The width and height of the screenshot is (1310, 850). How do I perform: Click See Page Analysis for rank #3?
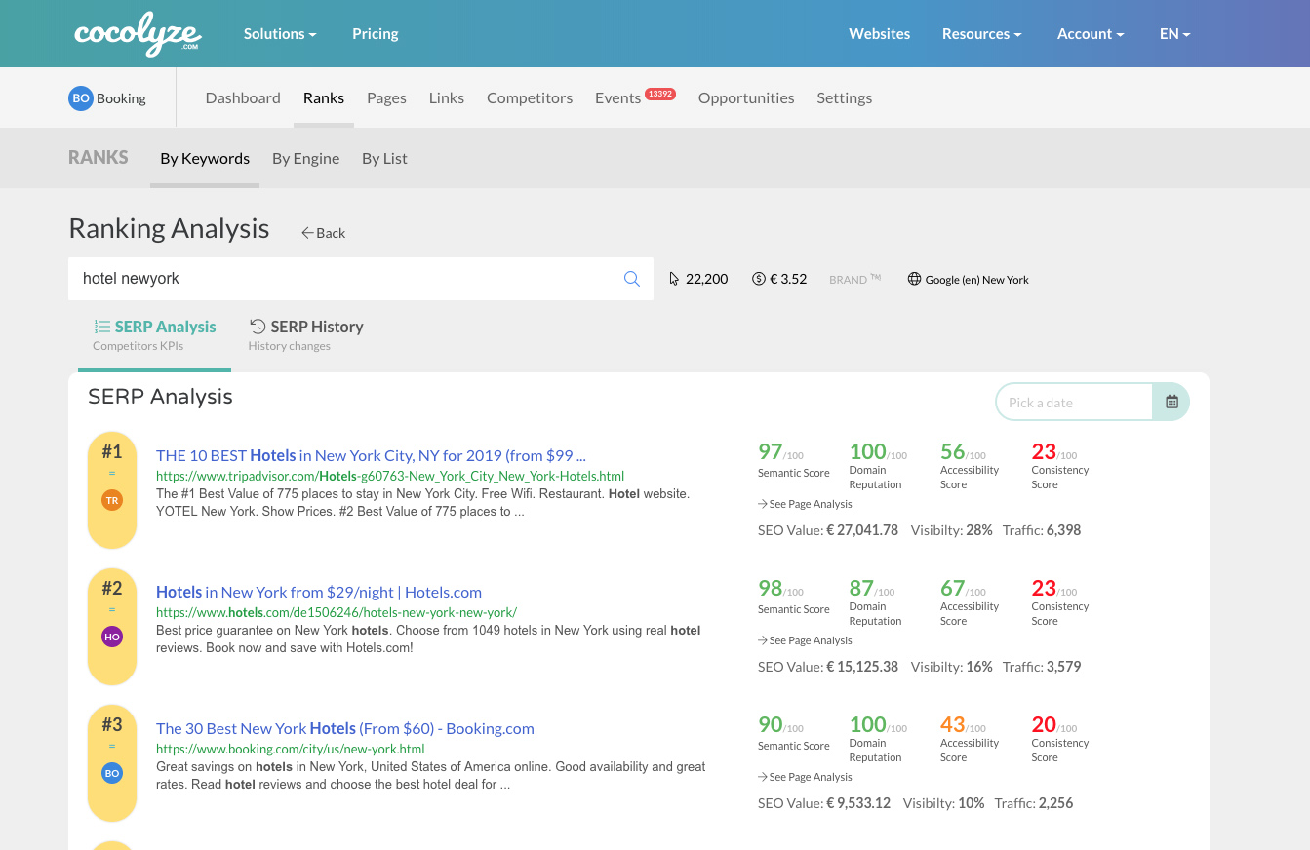click(805, 777)
